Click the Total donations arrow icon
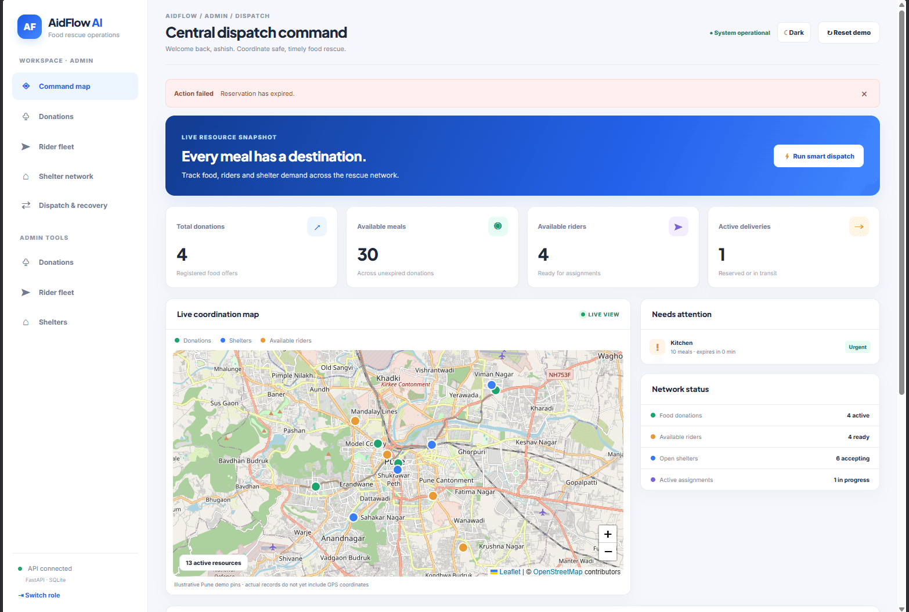 click(317, 227)
